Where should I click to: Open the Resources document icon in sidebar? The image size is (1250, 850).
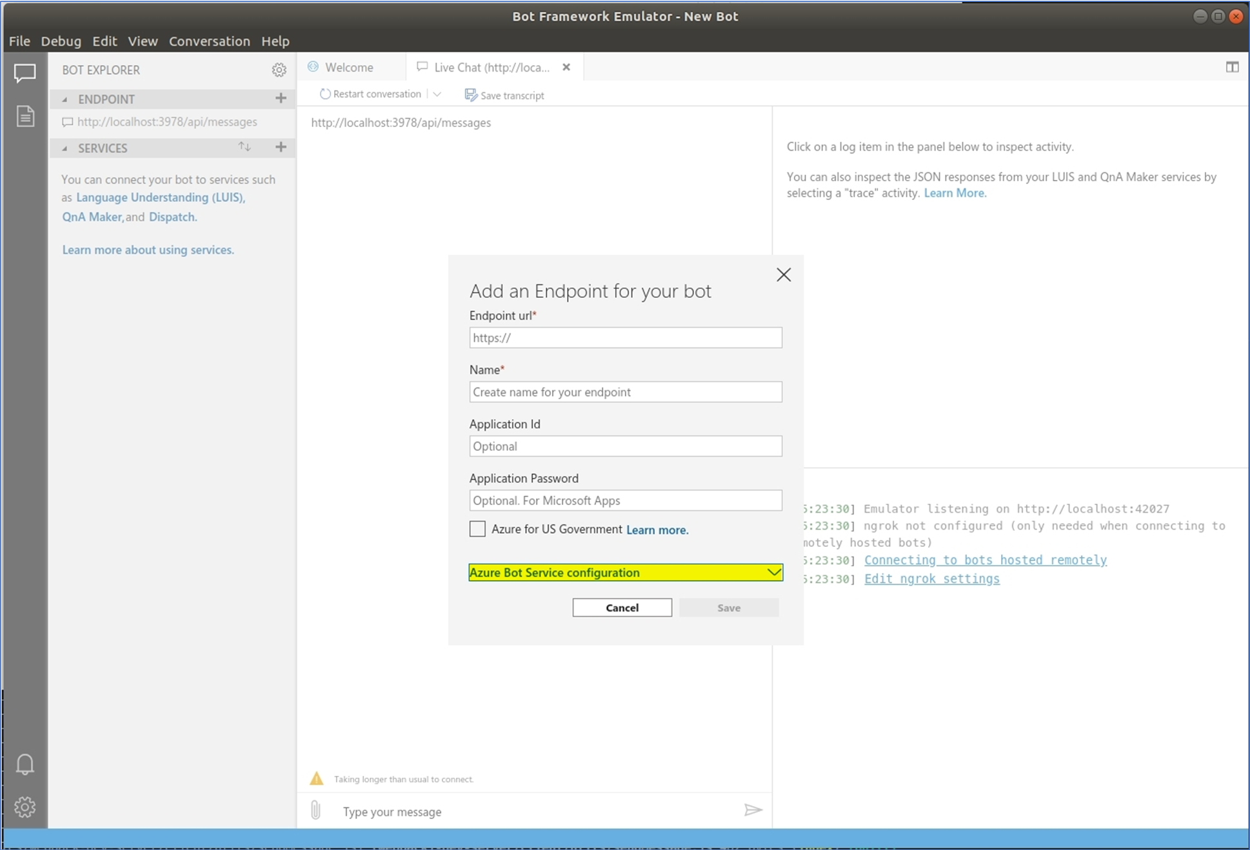[x=25, y=116]
